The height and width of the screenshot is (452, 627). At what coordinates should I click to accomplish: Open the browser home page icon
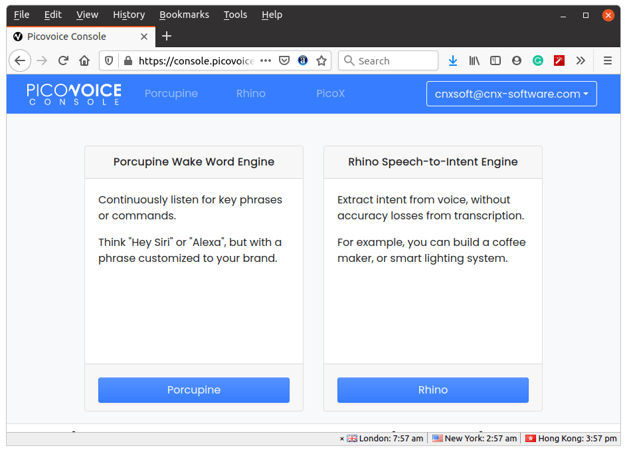tap(84, 61)
